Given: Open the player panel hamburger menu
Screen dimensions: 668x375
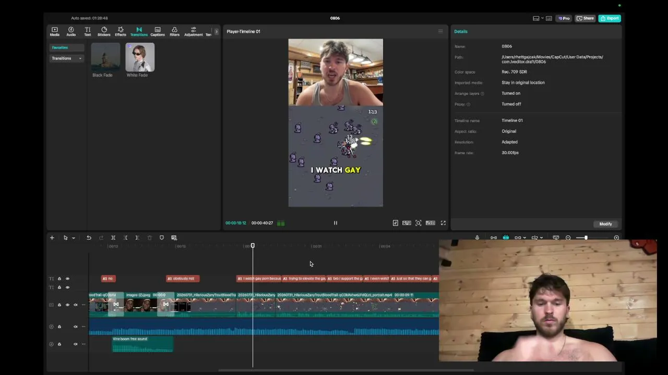Looking at the screenshot, I should (440, 31).
